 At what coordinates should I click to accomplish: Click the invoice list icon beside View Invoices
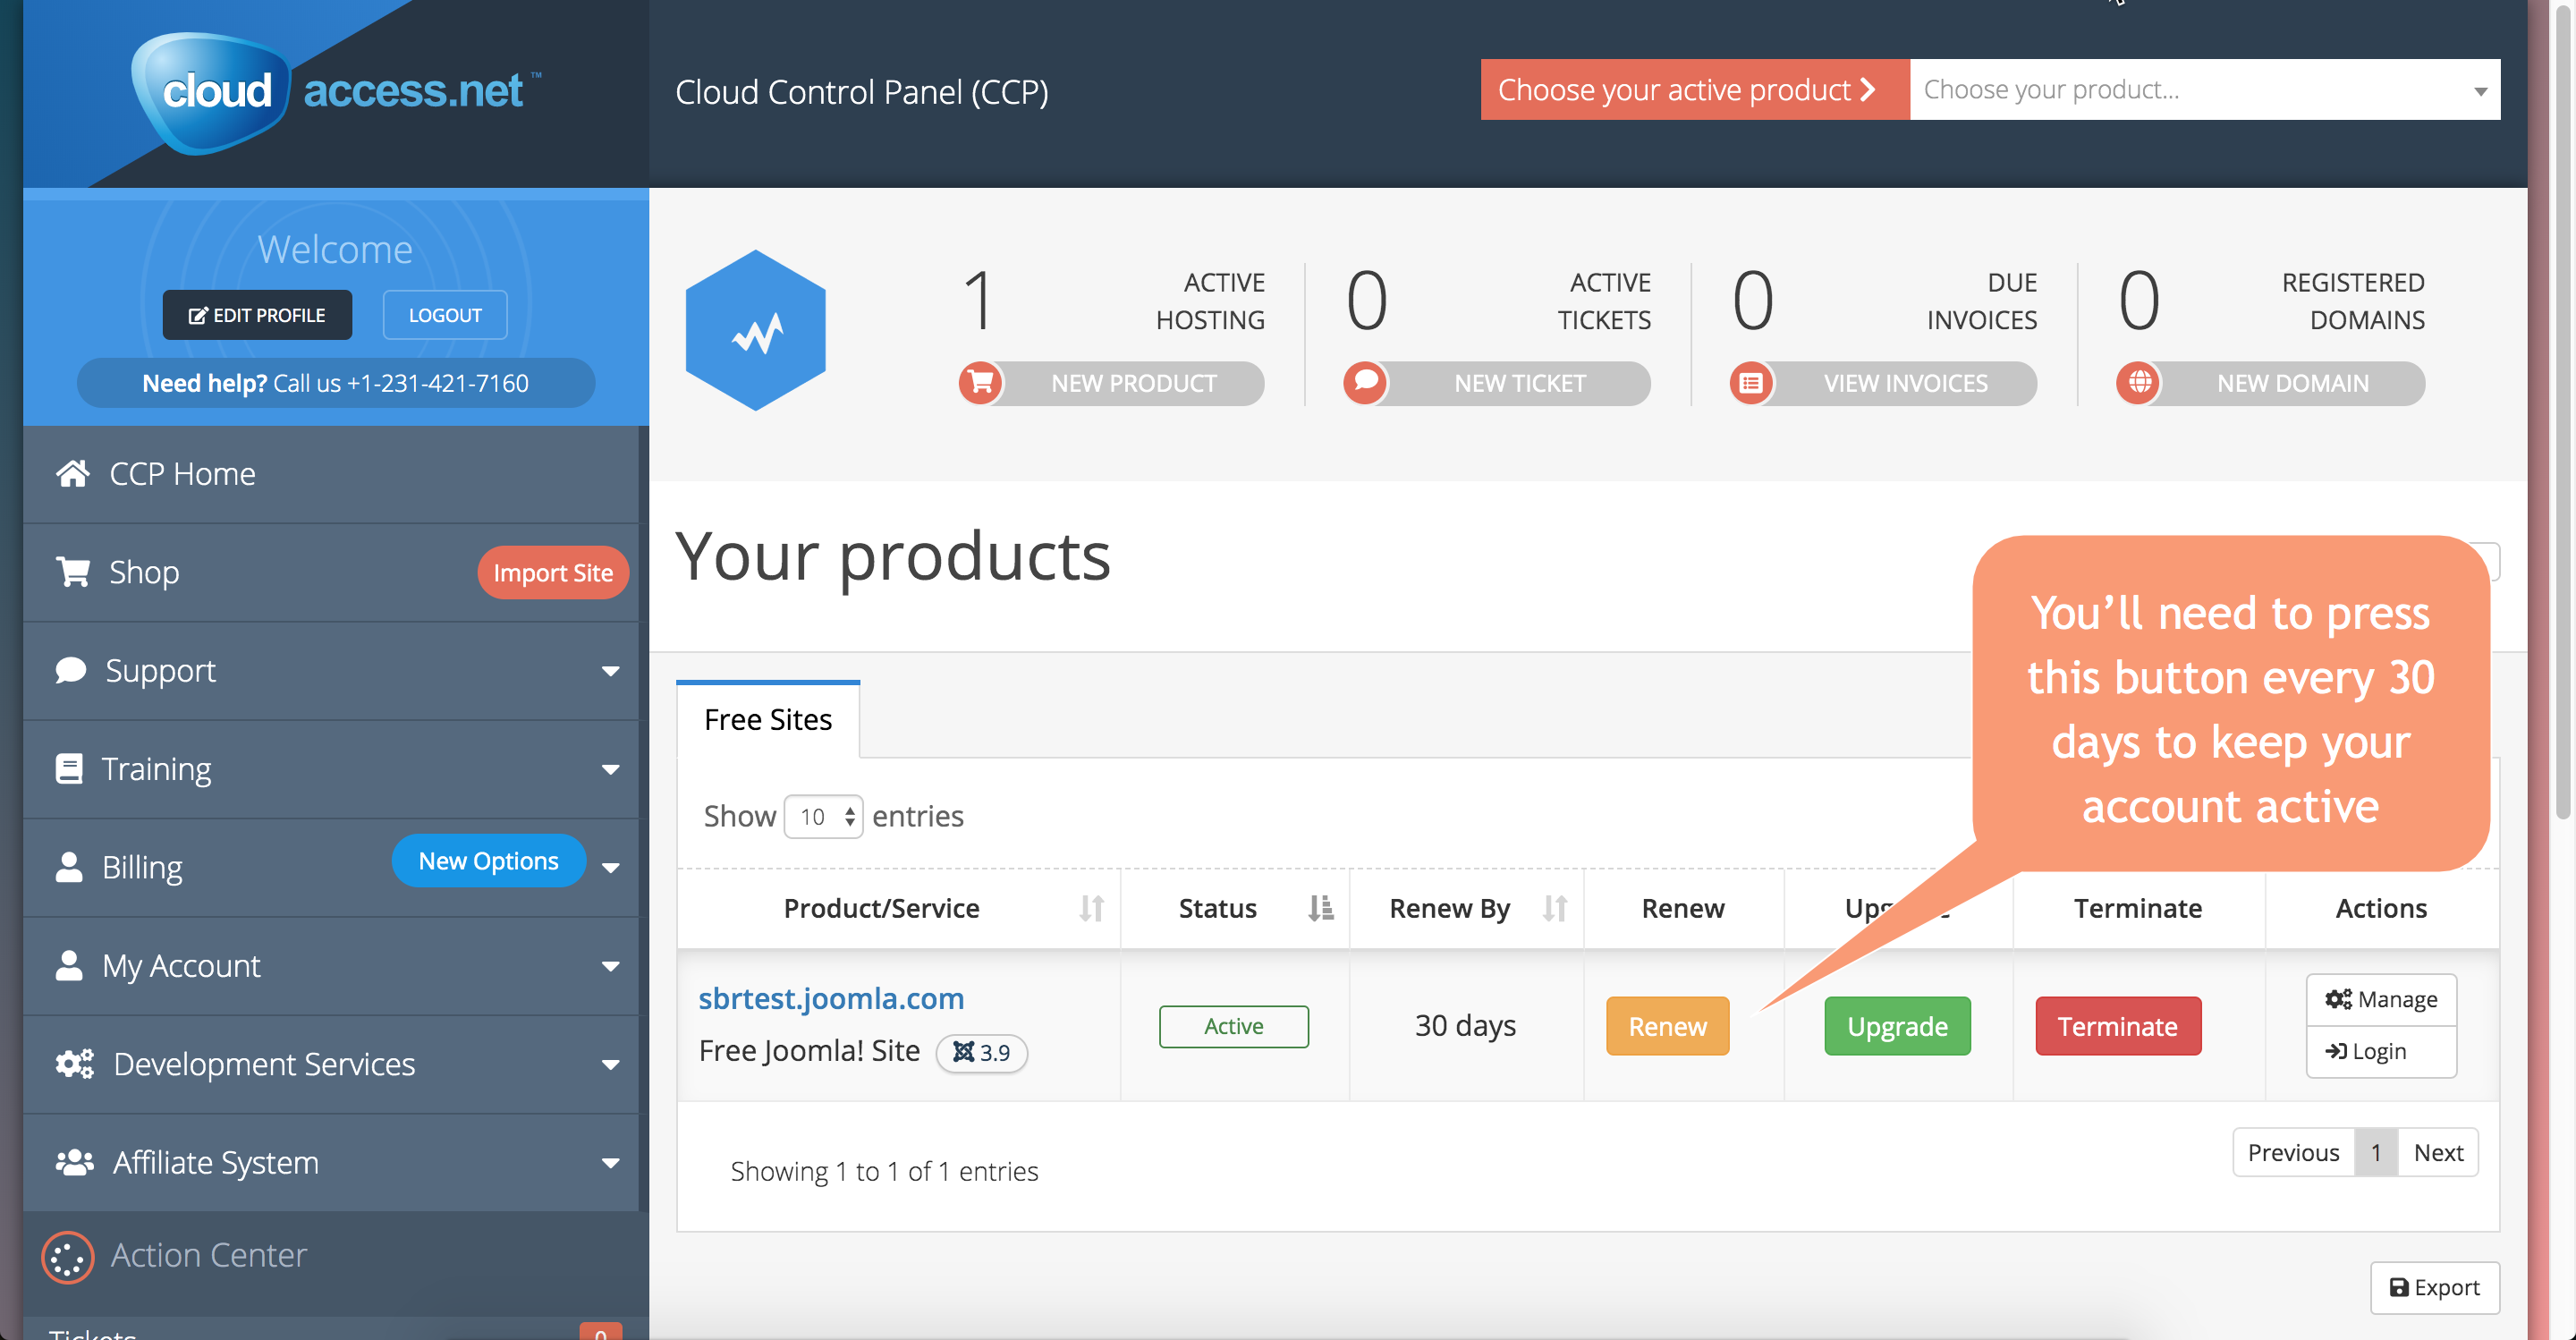pyautogui.click(x=1752, y=383)
